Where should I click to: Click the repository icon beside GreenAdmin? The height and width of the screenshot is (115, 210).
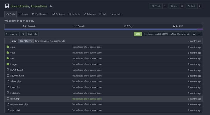7,6
